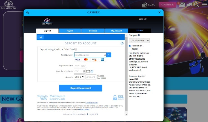
Task: Click the back arrow in blue bar
Action: pyautogui.click(x=40, y=37)
